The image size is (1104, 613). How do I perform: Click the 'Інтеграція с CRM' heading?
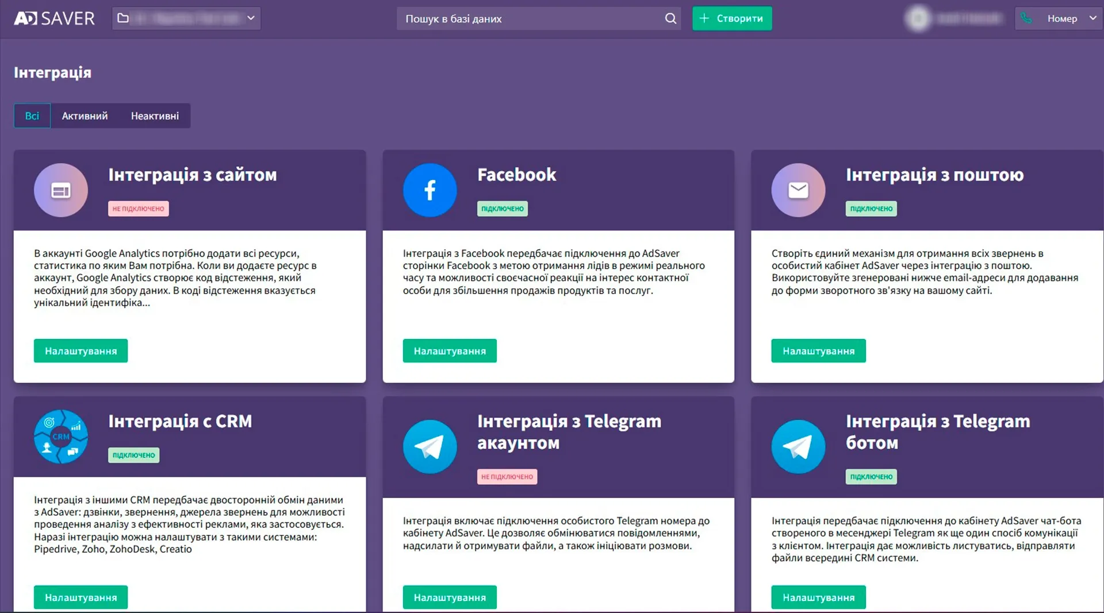click(180, 421)
